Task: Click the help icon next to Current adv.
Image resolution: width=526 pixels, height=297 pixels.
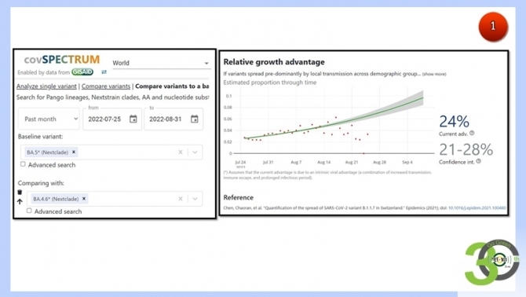Action: coord(472,134)
